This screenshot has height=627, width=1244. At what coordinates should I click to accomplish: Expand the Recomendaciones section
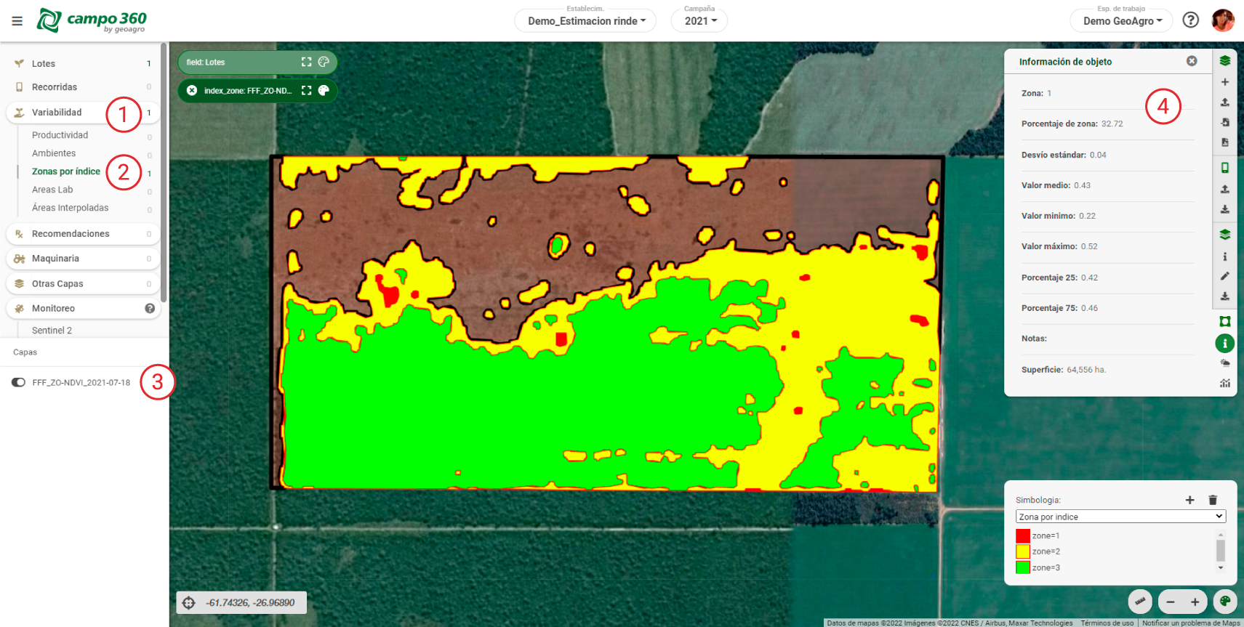83,234
